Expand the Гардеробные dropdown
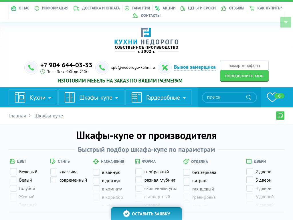Image resolution: width=293 pixels, height=220 pixels. [184, 98]
